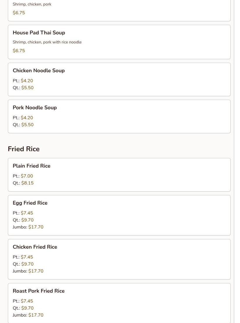Viewport: 240px width, 323px height.
Task: Select the Chicken Noodle Soup pint price
Action: point(27,81)
